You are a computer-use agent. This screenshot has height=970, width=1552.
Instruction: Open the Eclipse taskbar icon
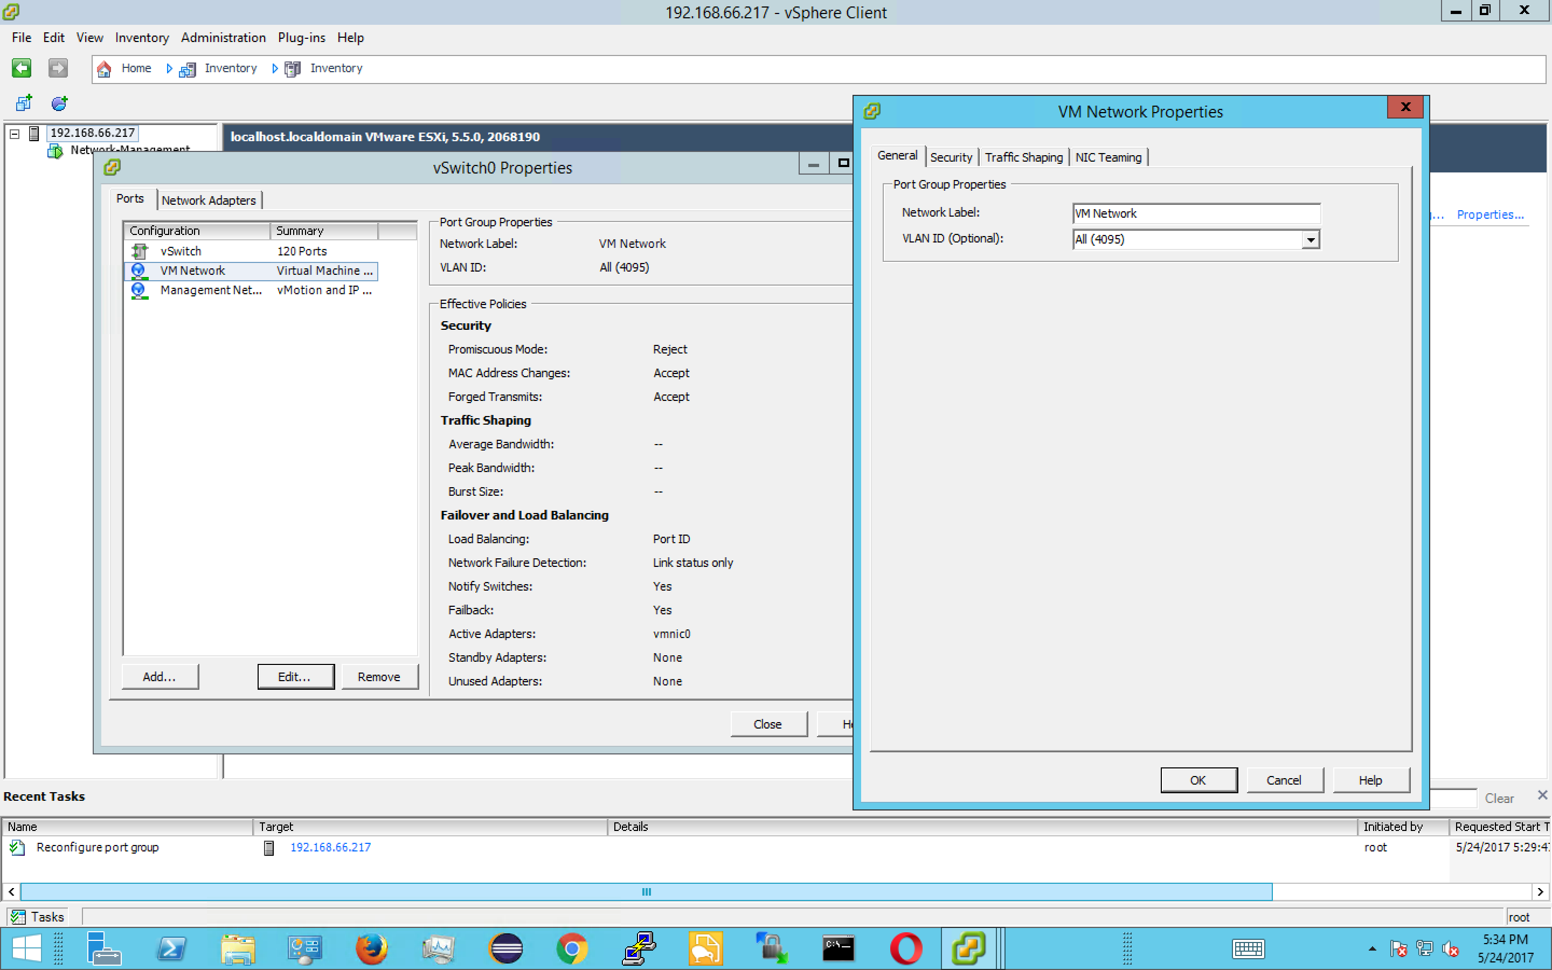click(505, 948)
